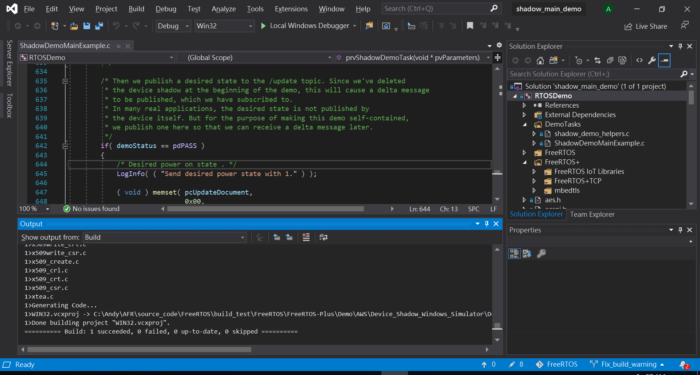Open the editor zoom level selector
The width and height of the screenshot is (700, 375).
[x=34, y=209]
